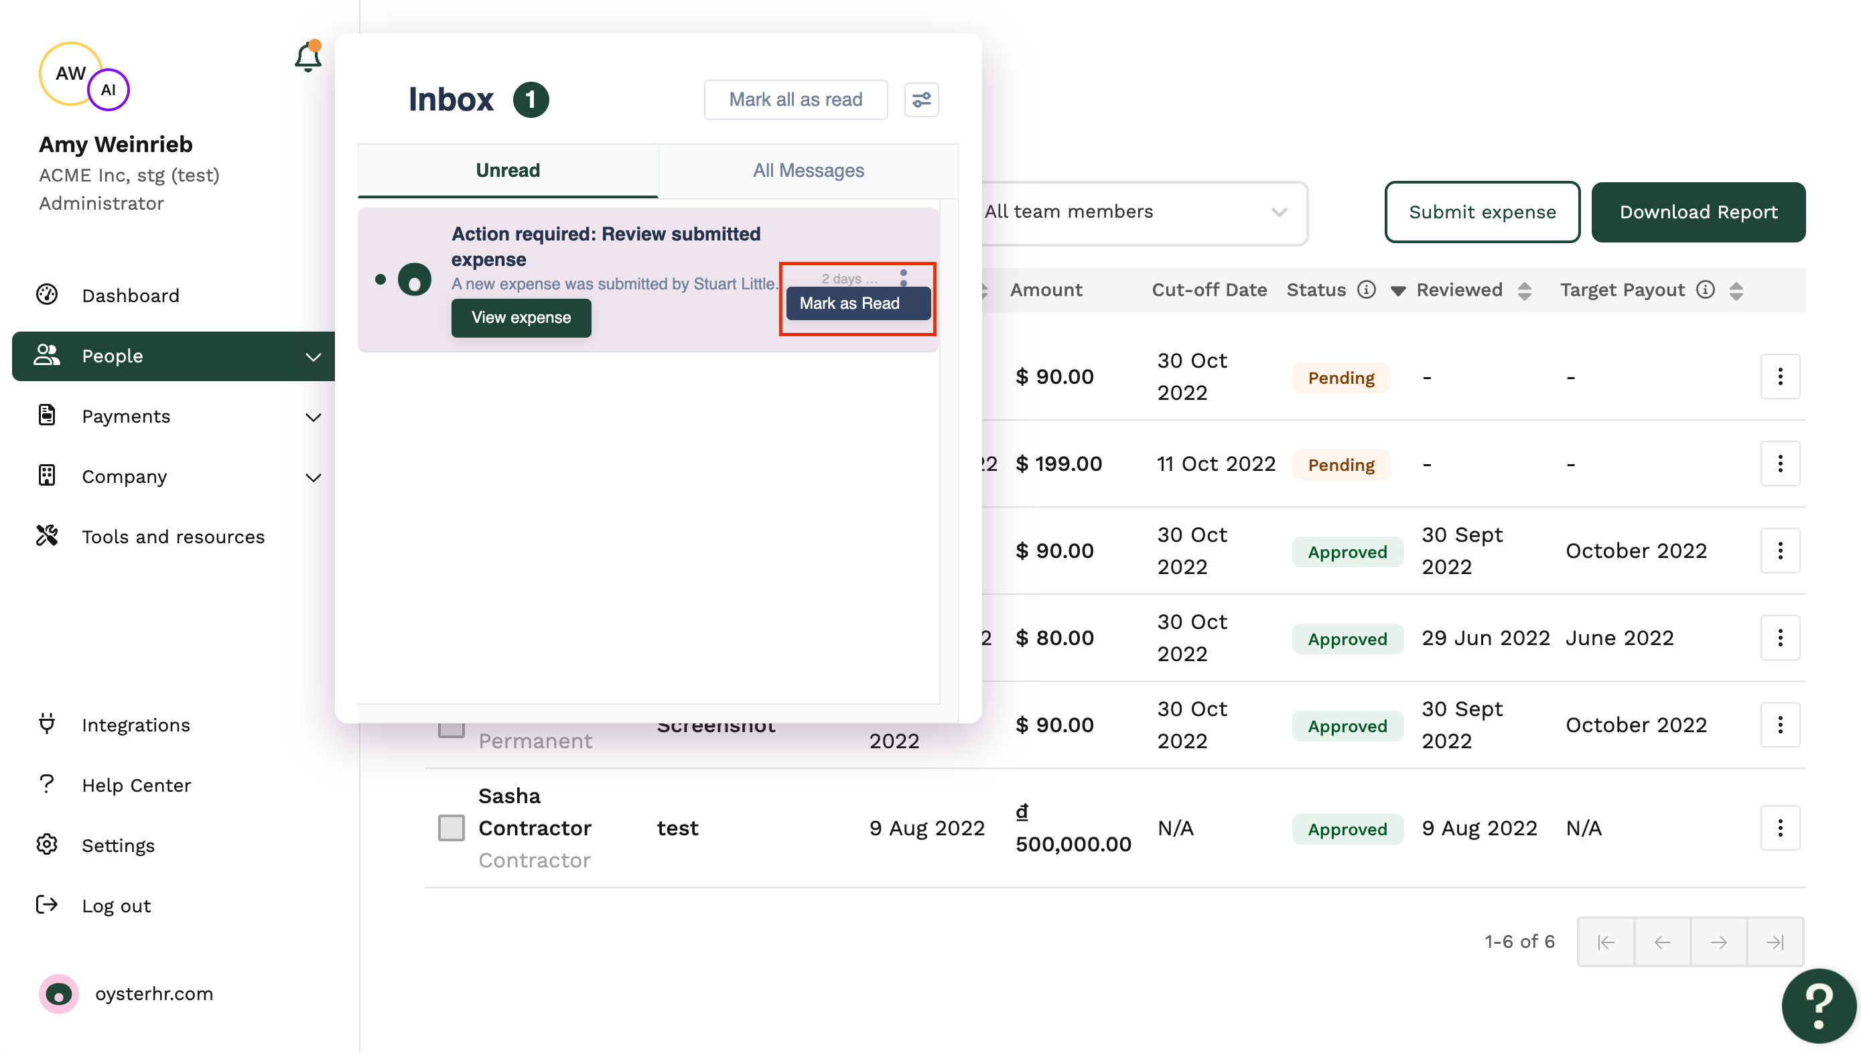Click the Help Center question mark icon

47,784
